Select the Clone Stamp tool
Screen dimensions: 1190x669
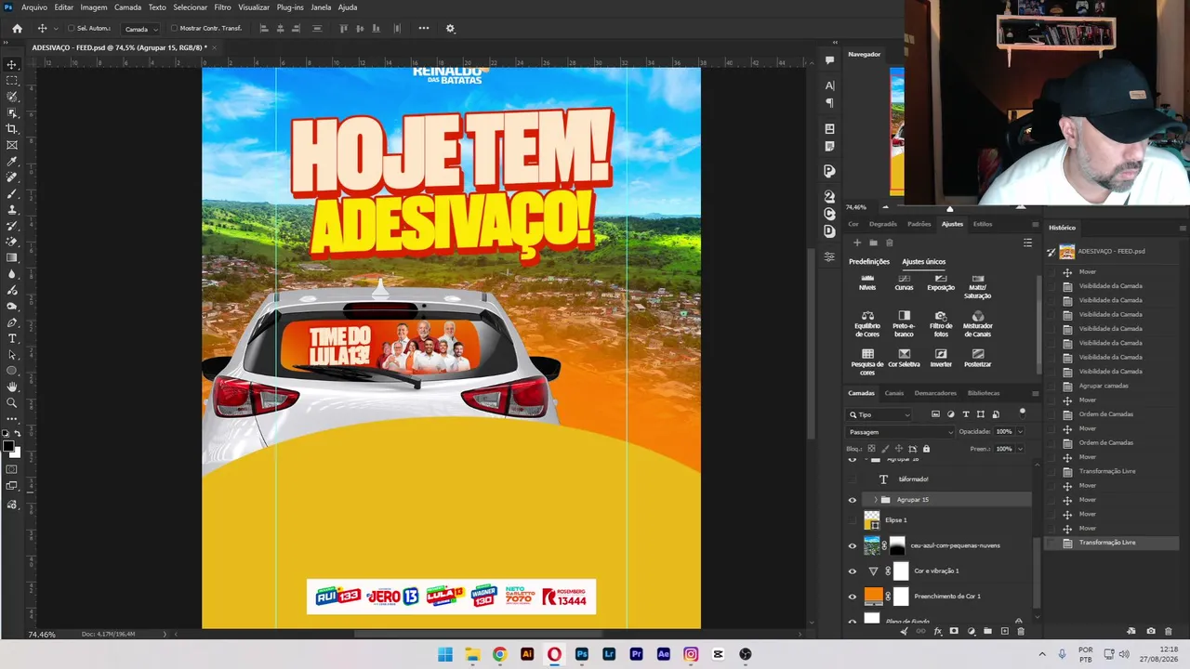point(12,209)
